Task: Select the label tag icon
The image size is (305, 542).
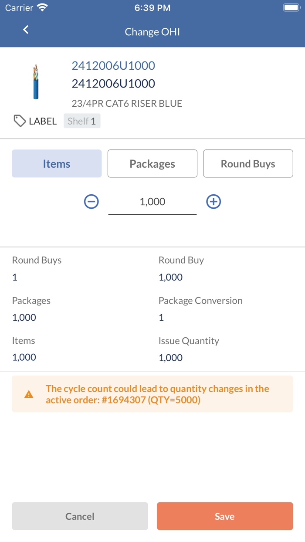Action: (x=20, y=121)
